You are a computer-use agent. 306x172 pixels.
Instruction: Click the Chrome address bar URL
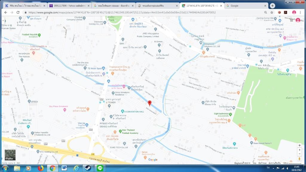click(122, 13)
